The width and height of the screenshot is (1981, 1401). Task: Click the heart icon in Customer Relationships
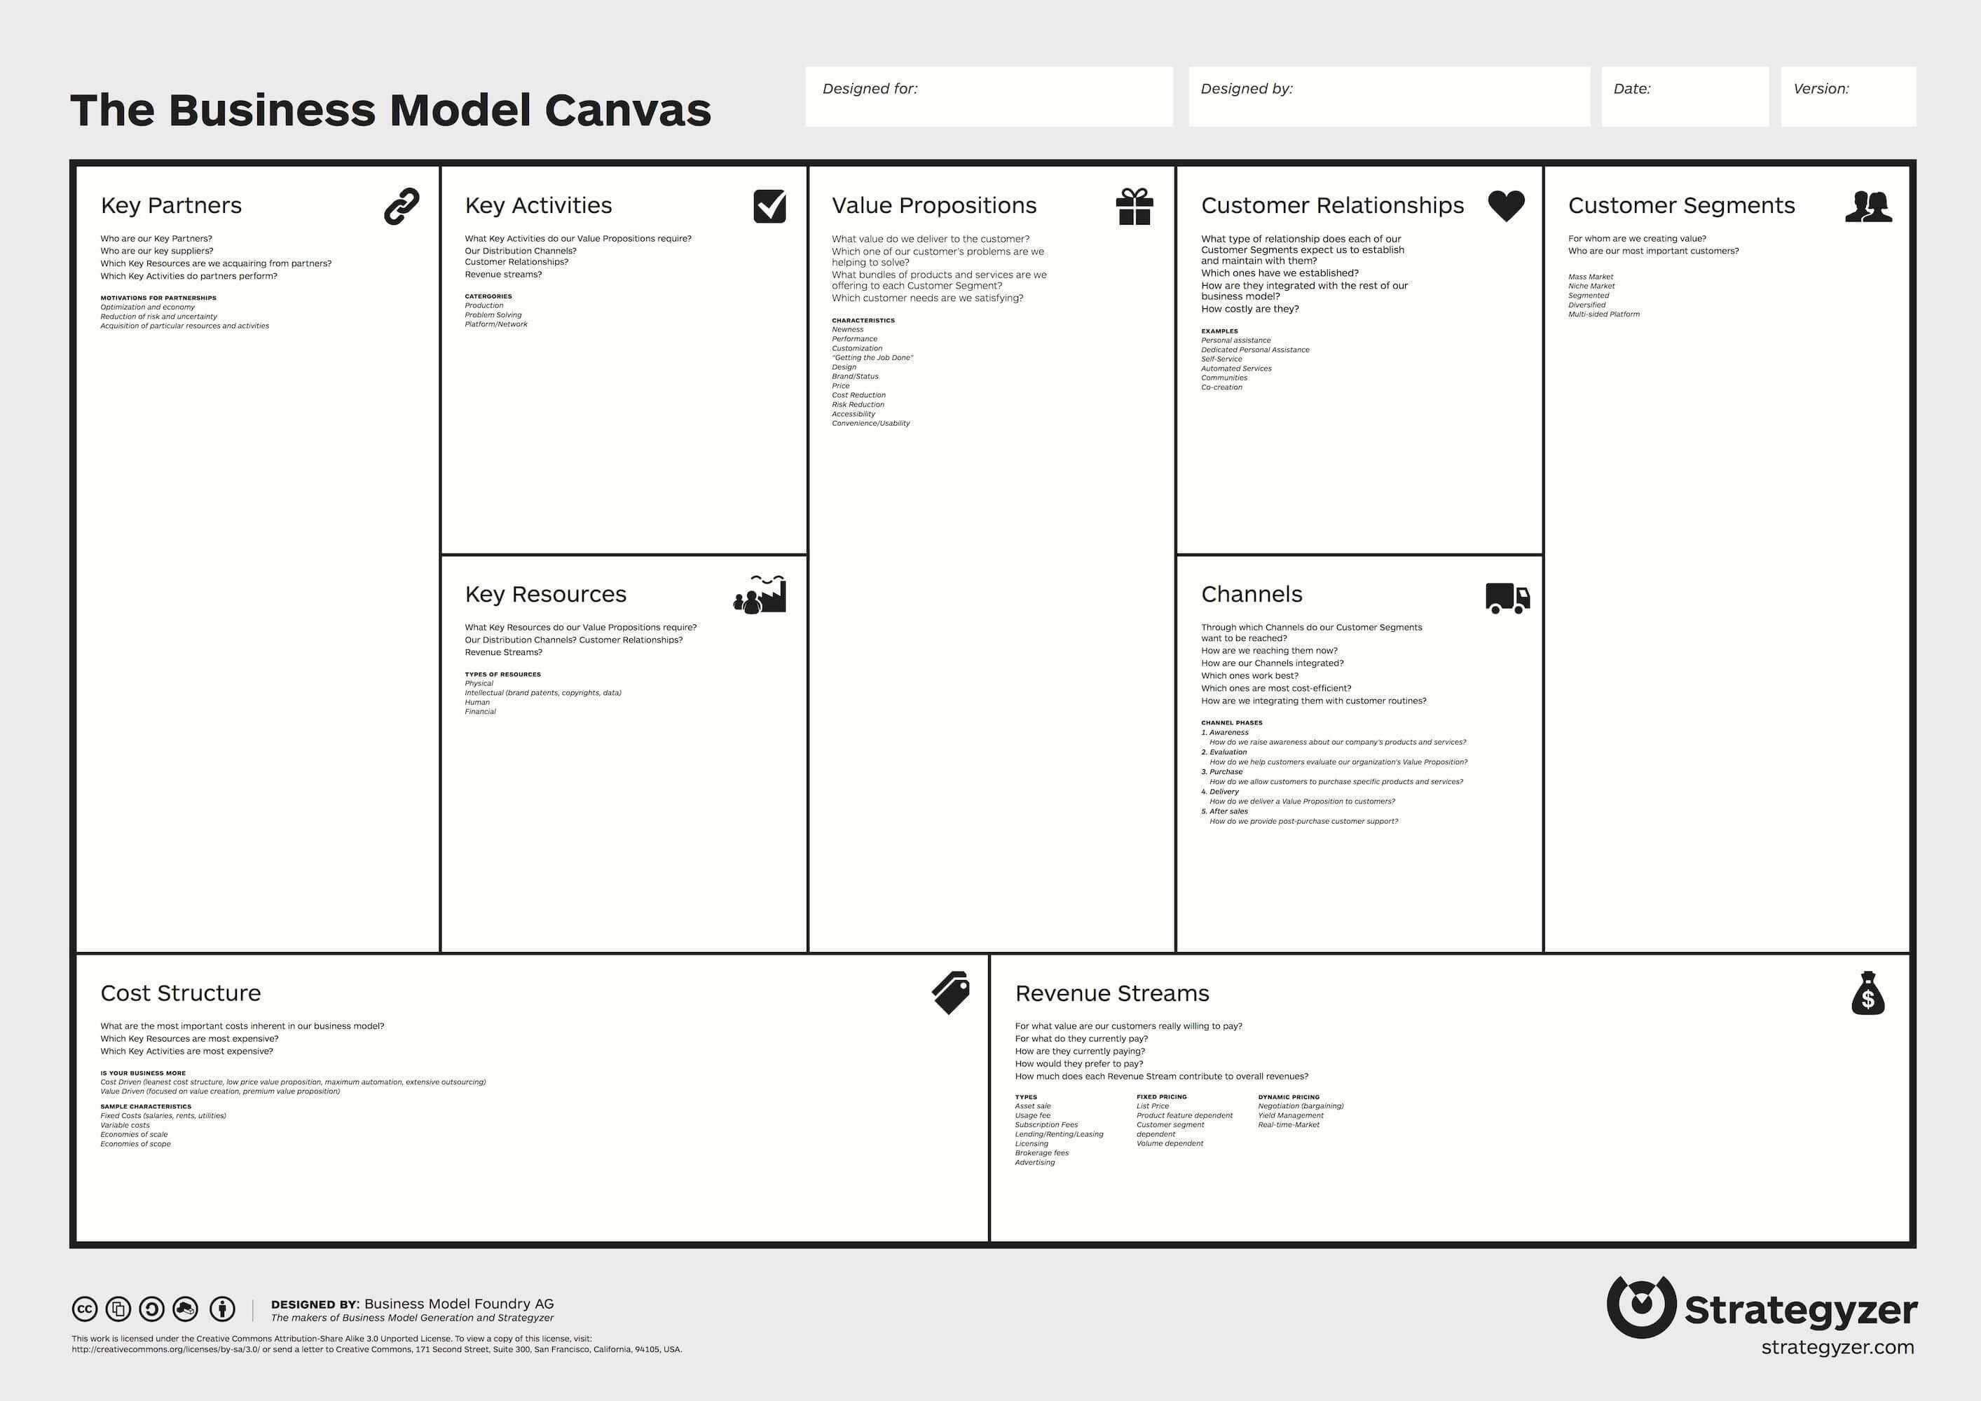pos(1507,206)
